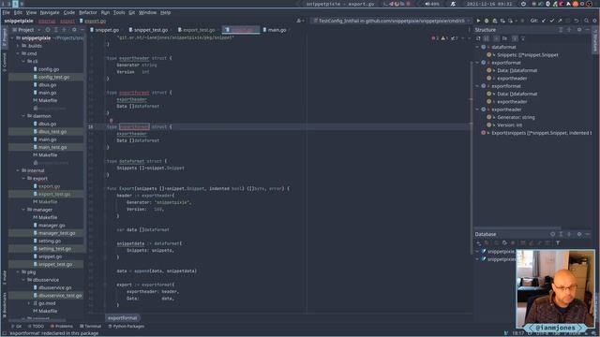Switch to the snippet.go editor tab

click(104, 30)
